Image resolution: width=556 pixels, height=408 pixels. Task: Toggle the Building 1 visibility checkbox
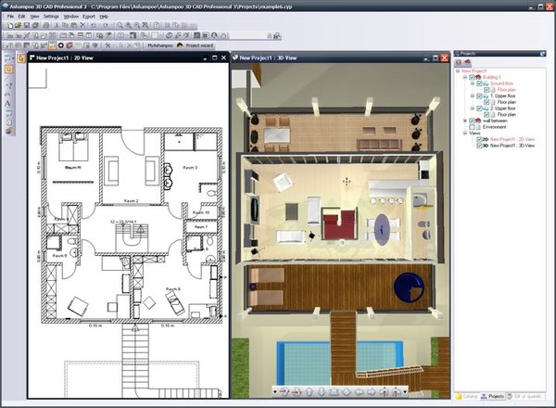tap(473, 77)
